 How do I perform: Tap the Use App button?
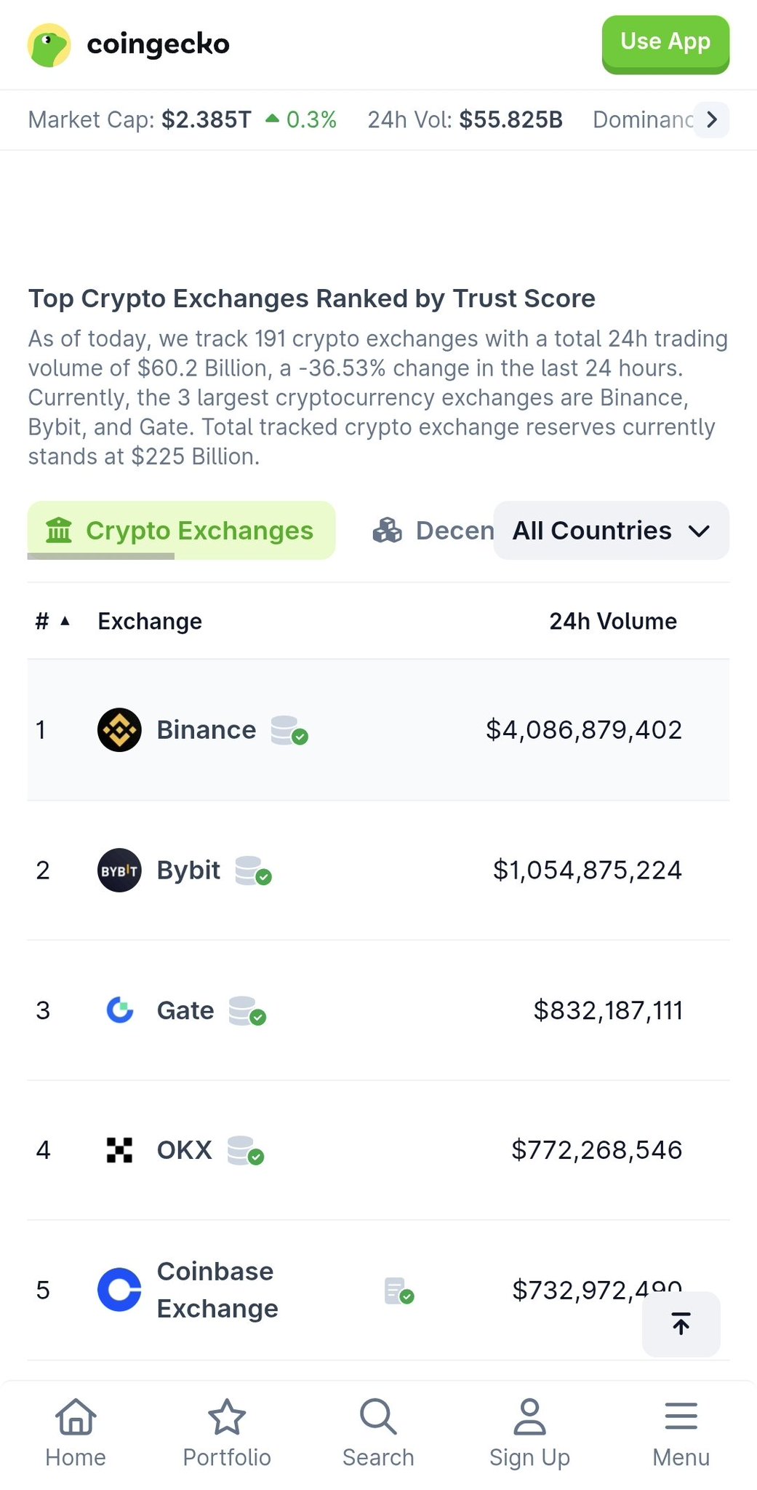coord(665,44)
